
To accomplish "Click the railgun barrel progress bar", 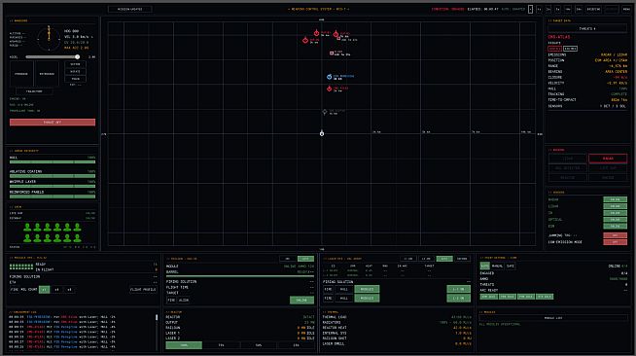I will [240, 276].
